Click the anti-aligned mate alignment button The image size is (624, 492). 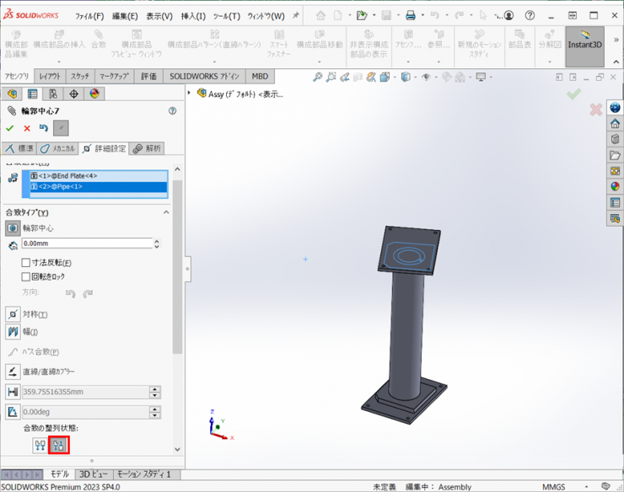pyautogui.click(x=58, y=445)
